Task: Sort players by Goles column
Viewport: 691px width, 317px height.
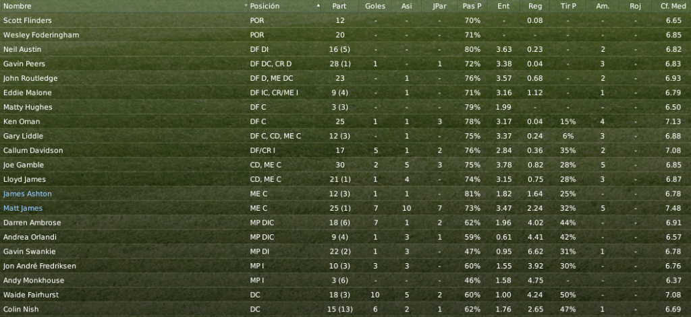Action: point(375,6)
